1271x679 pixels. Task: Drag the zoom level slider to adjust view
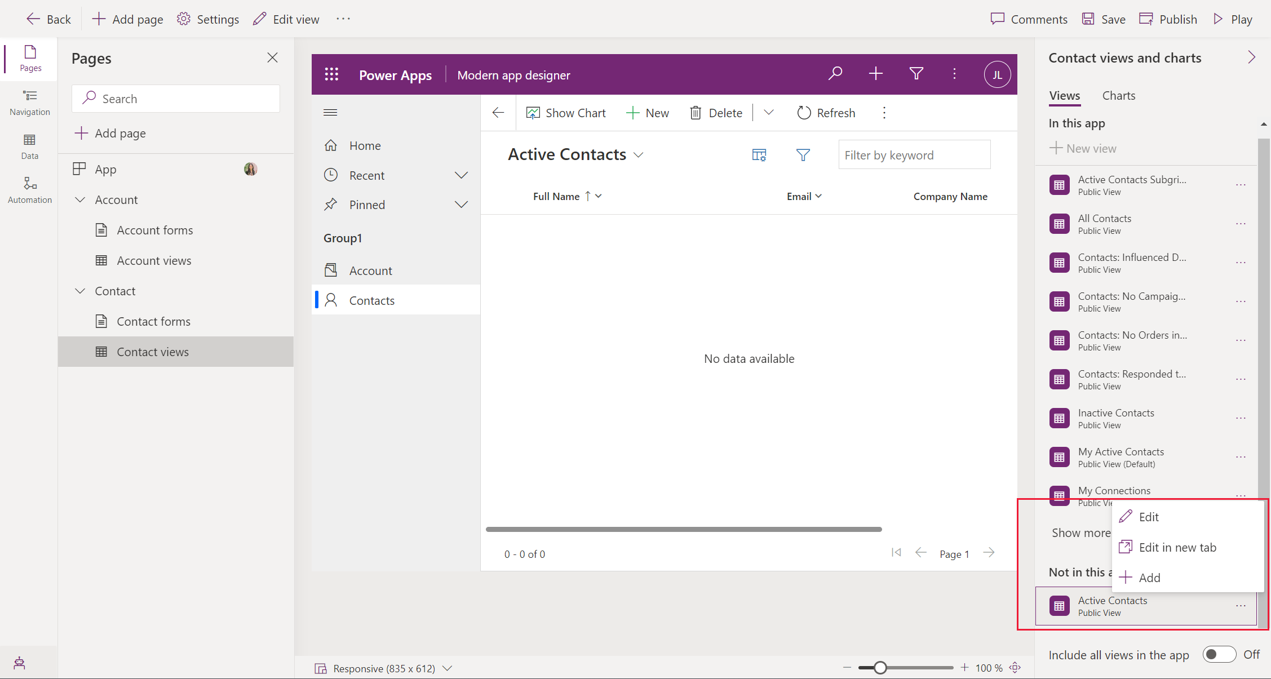point(879,667)
